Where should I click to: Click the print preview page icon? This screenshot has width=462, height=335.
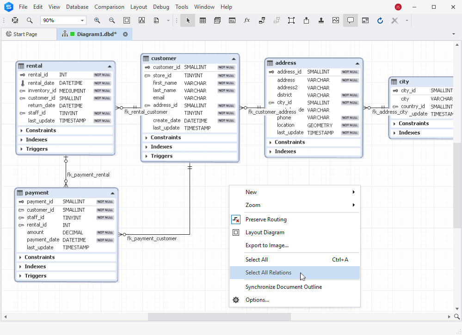coord(156,20)
